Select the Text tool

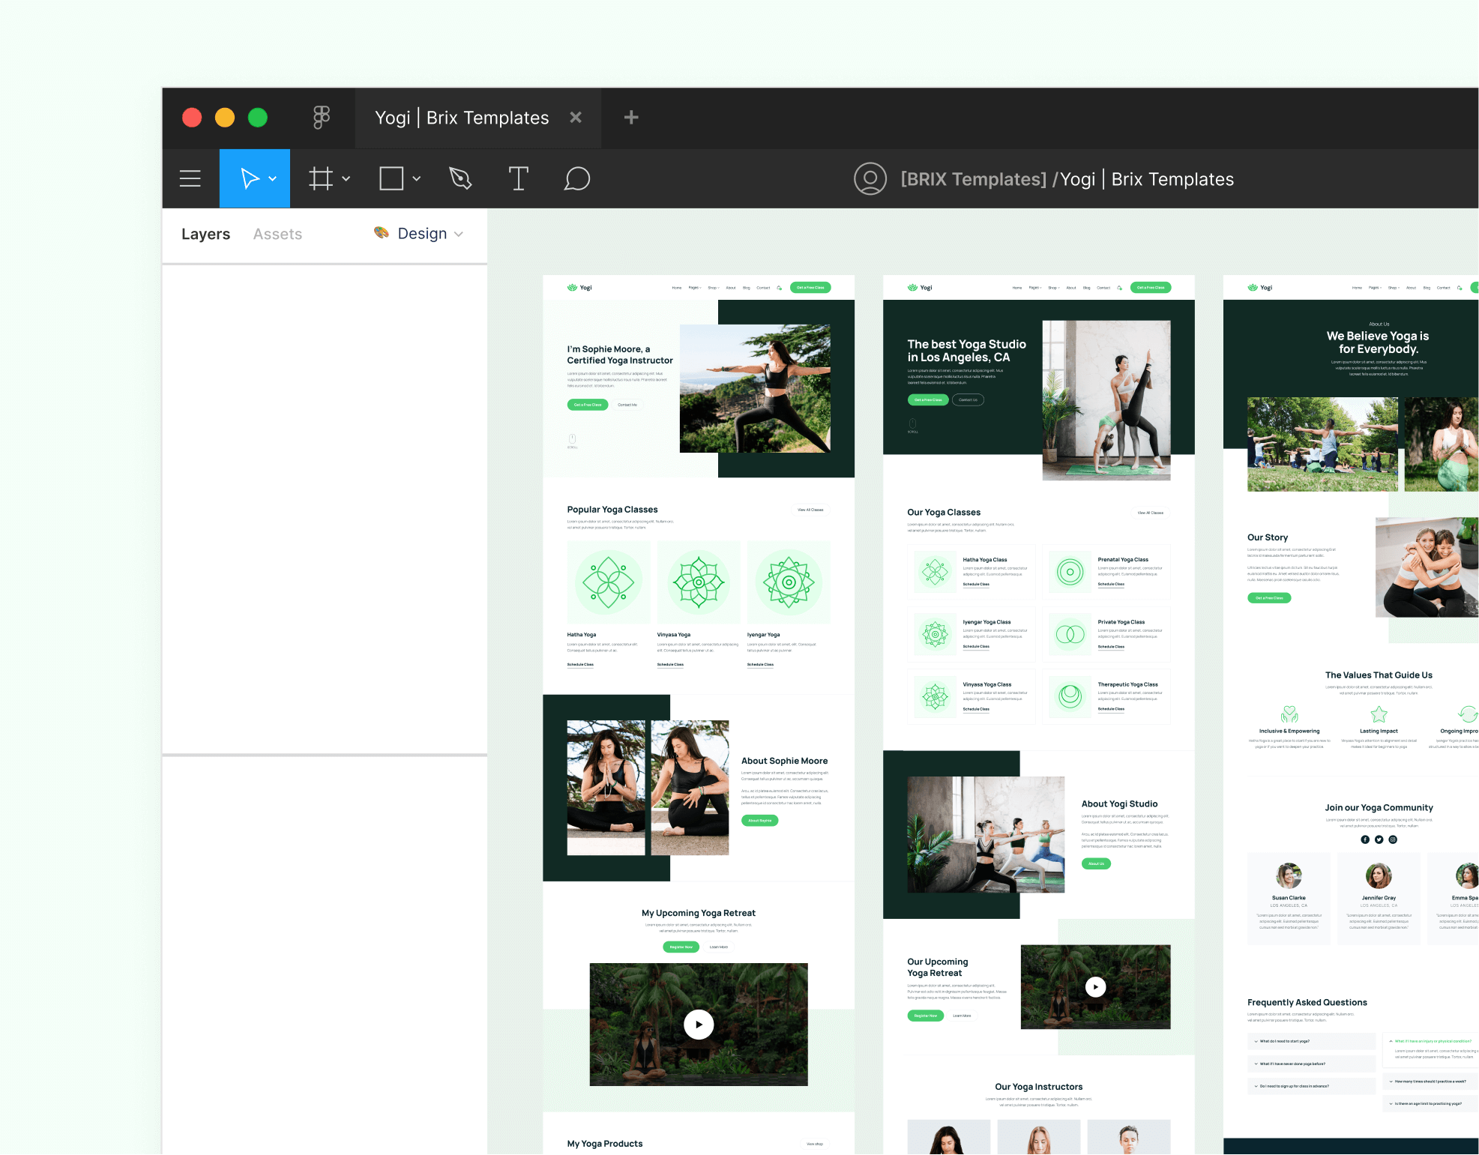point(518,178)
